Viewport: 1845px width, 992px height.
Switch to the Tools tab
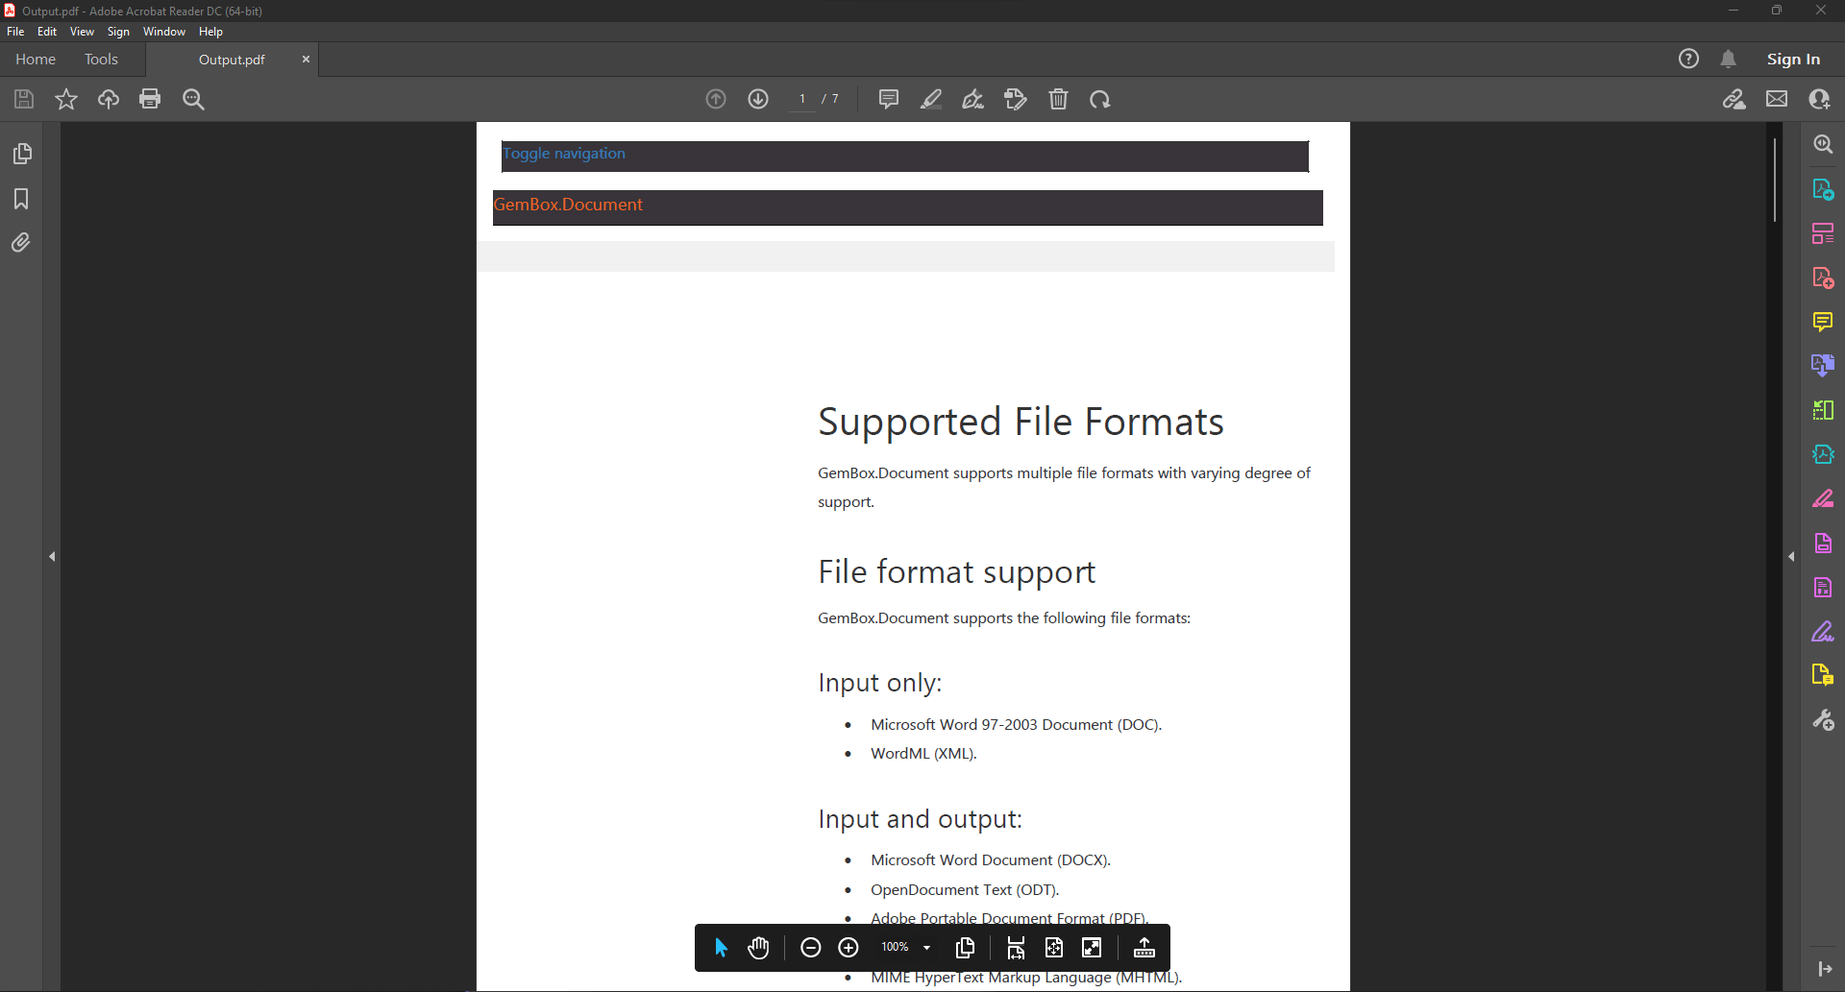click(101, 60)
